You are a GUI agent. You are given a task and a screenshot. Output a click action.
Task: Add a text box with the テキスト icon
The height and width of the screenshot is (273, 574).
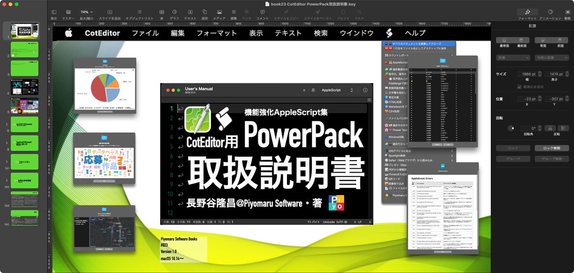click(190, 11)
